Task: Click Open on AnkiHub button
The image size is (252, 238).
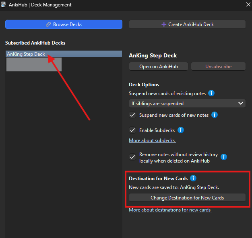Action: [159, 67]
